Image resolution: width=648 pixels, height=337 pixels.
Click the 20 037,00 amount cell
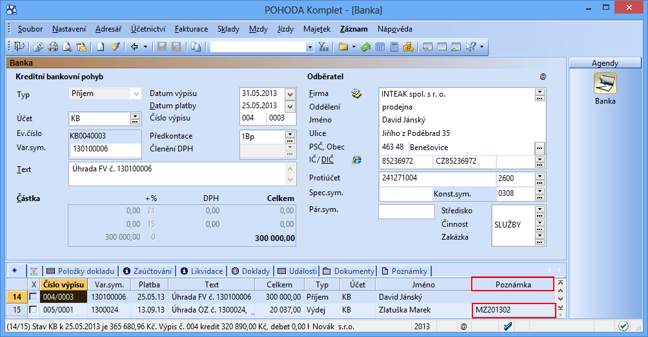[279, 310]
